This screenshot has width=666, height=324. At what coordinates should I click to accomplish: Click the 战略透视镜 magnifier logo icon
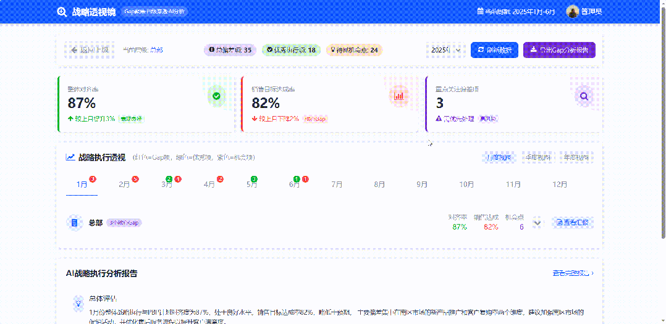pyautogui.click(x=62, y=12)
